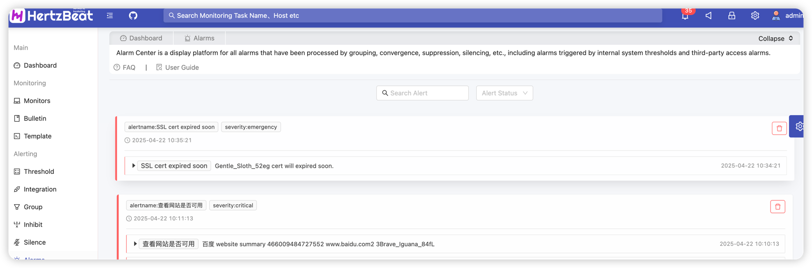Click the megaphone announcement icon
Viewport: 812px width, 268px height.
click(708, 16)
